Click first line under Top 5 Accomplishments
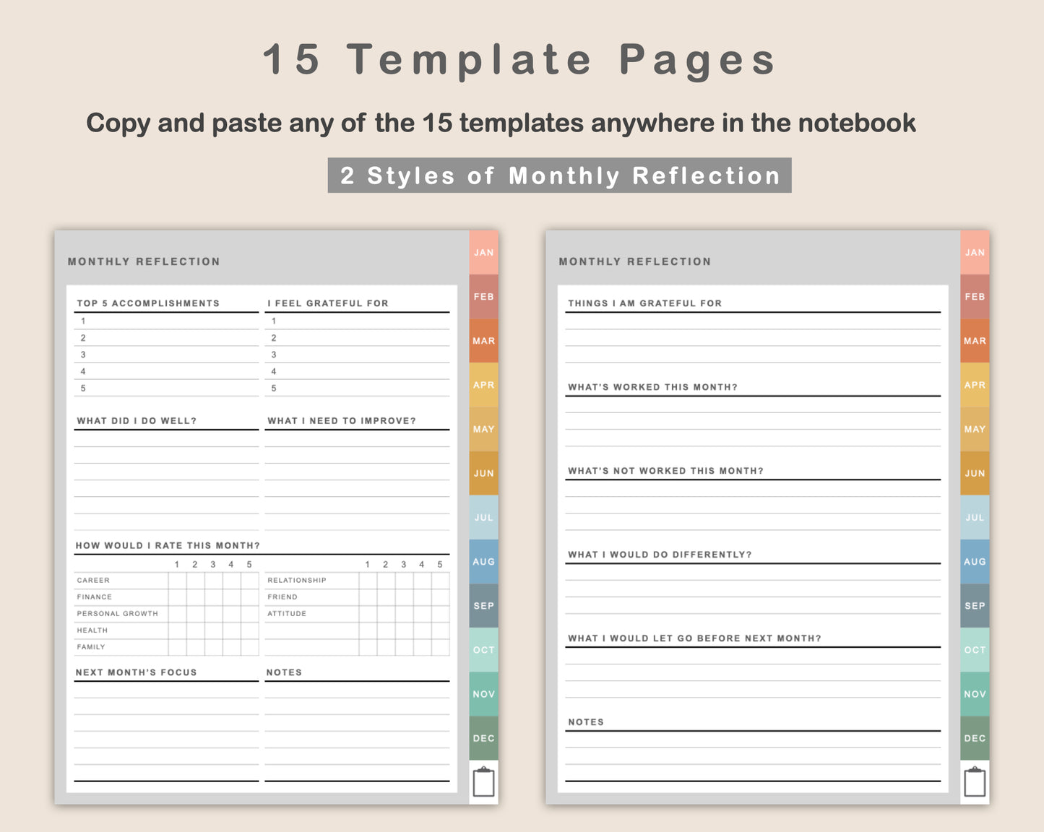The image size is (1044, 832). point(166,321)
